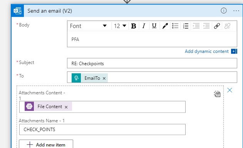Open the text highlight color picker

[165, 26]
